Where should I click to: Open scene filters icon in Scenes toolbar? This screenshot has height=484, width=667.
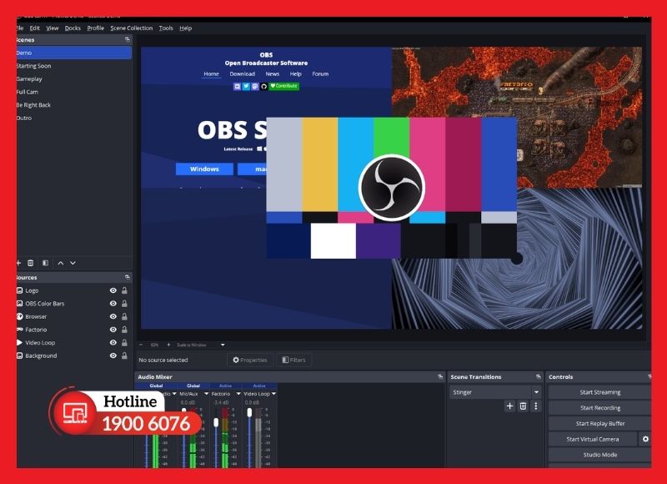click(x=45, y=263)
